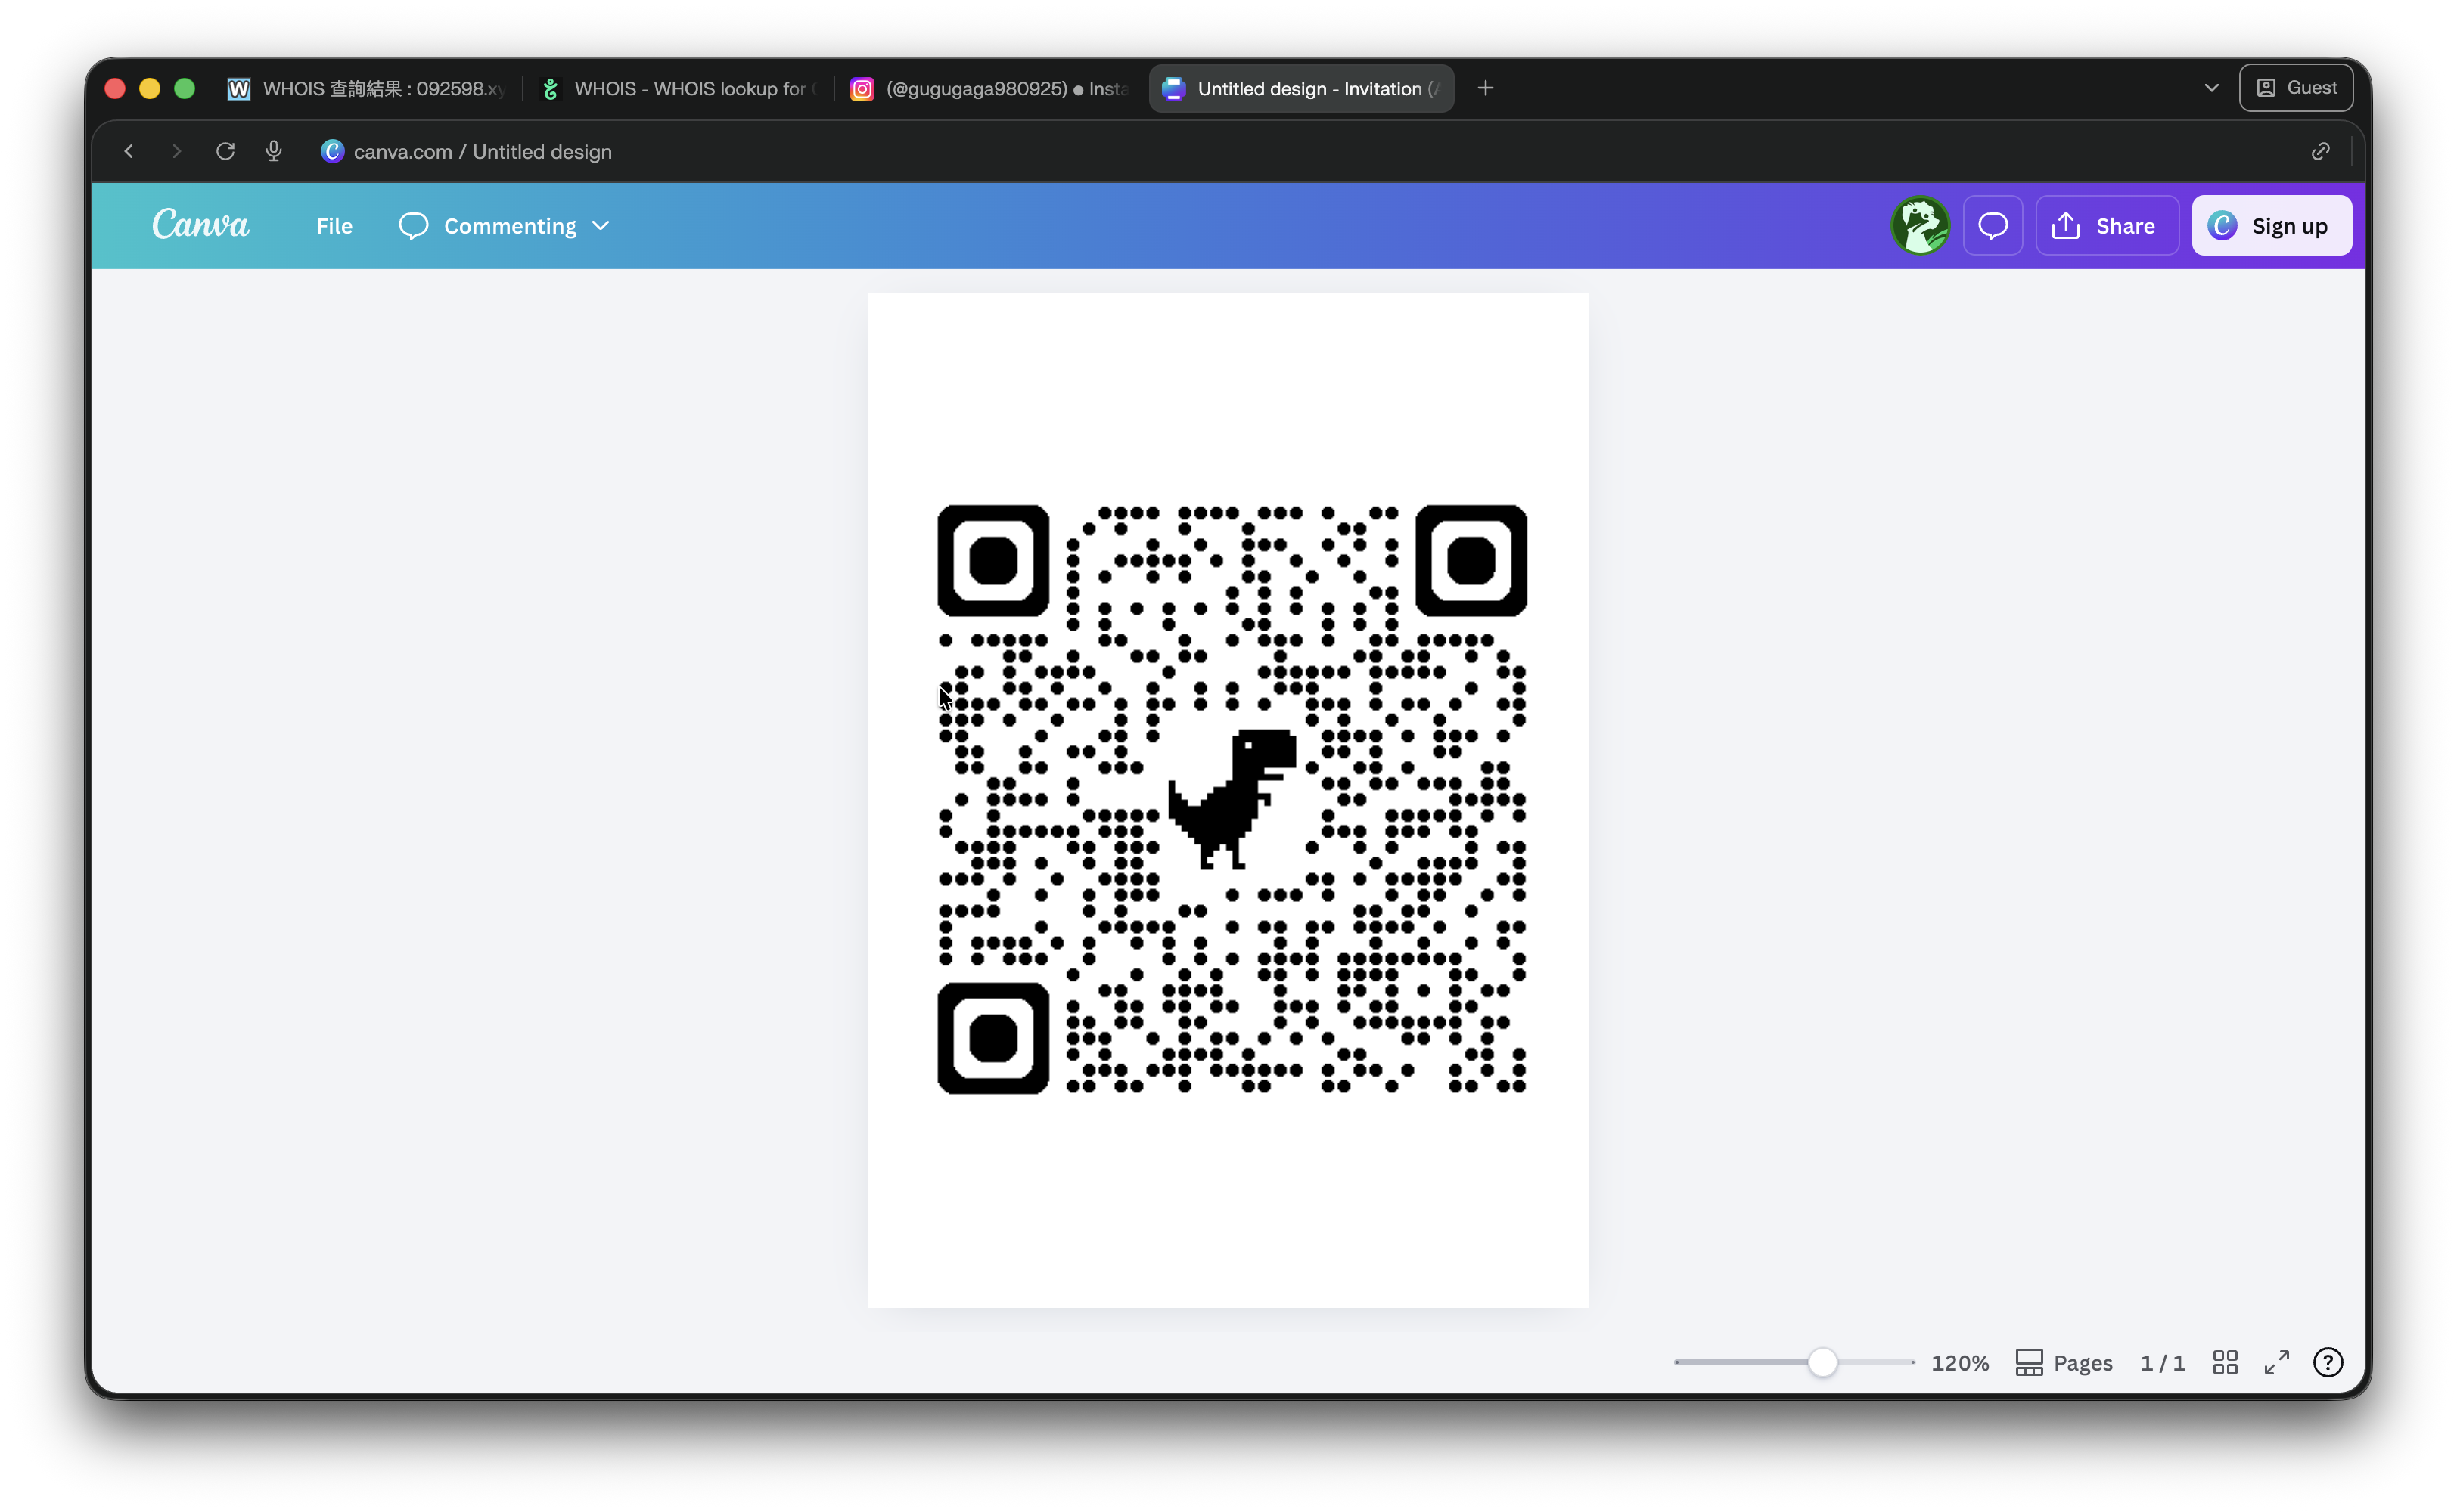Open a new browser tab

(1485, 88)
